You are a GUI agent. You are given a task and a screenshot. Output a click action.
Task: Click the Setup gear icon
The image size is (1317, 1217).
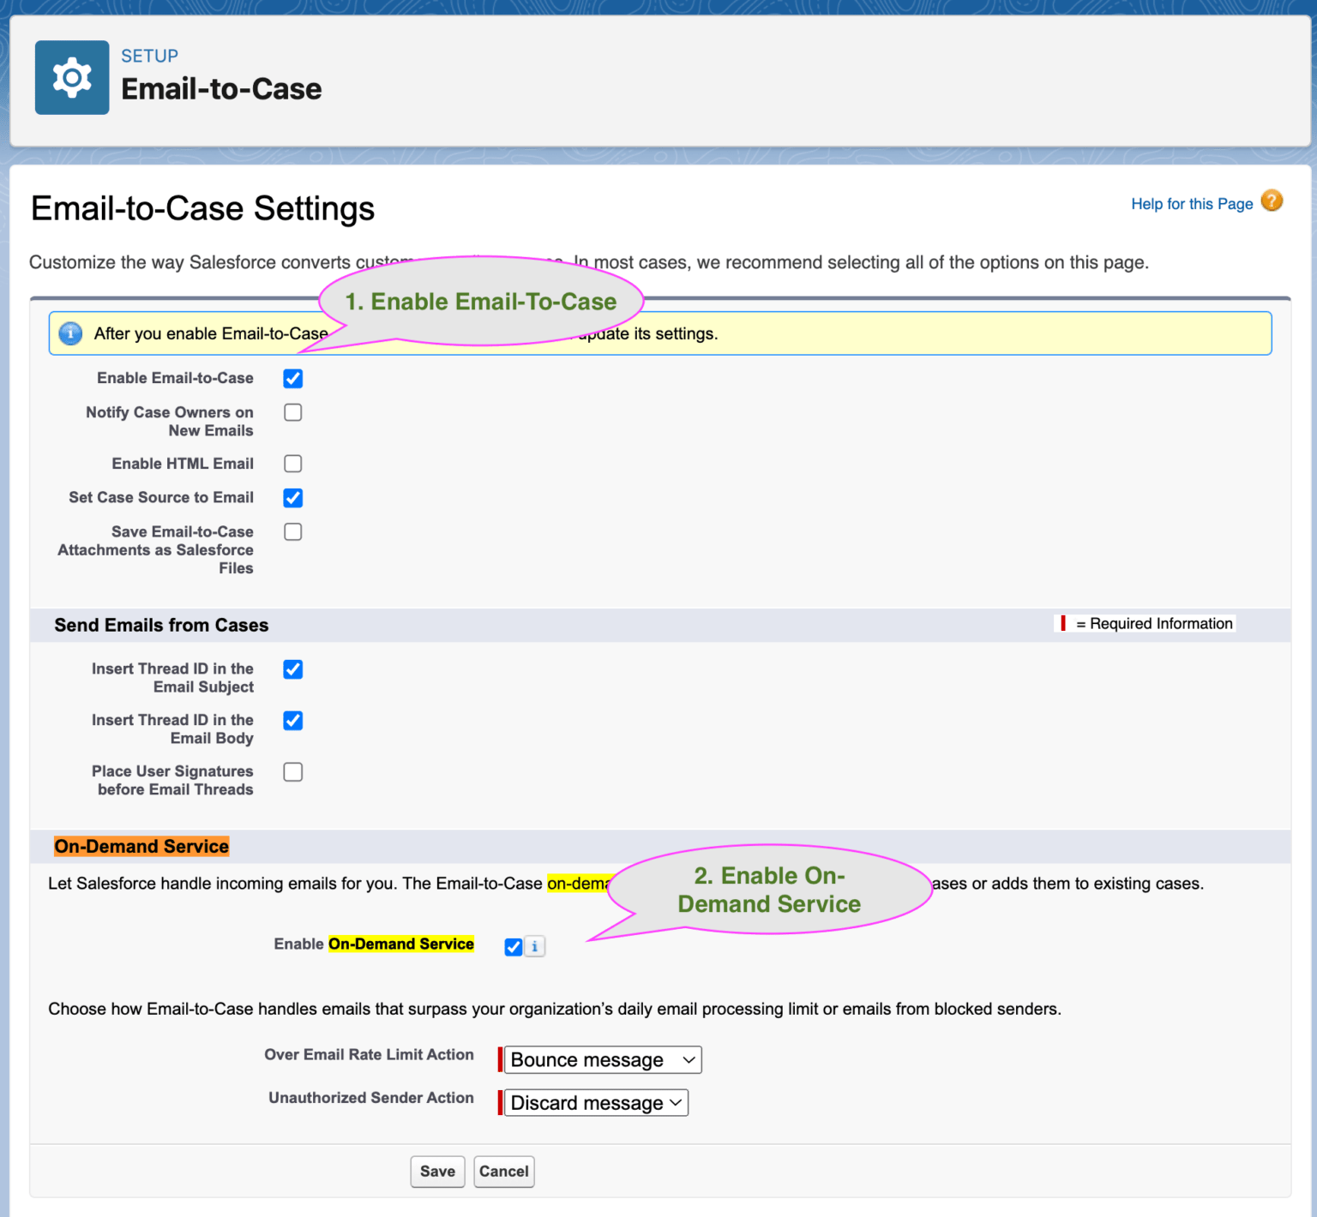pos(72,77)
